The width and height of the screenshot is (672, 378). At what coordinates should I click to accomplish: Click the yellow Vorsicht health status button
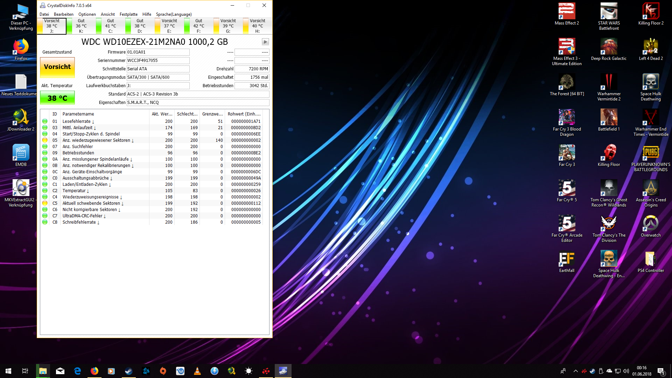(x=57, y=67)
